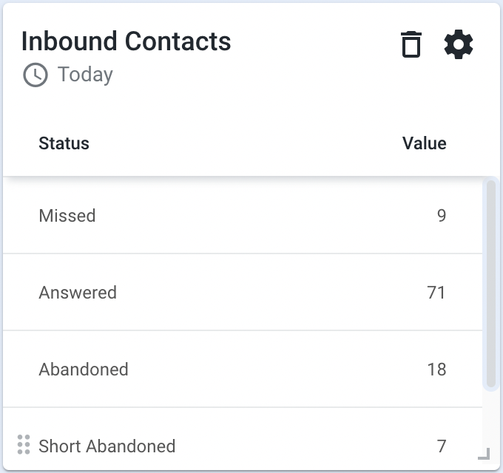Click the resize corner handle of the widget

pos(484,454)
